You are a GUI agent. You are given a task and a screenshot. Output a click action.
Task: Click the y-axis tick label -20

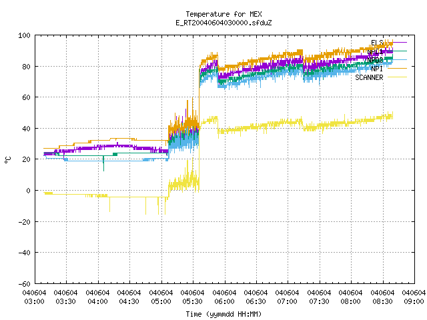click(x=24, y=222)
